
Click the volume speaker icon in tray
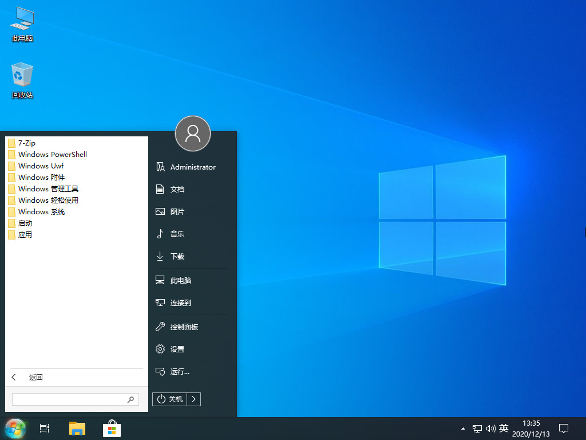pos(491,428)
